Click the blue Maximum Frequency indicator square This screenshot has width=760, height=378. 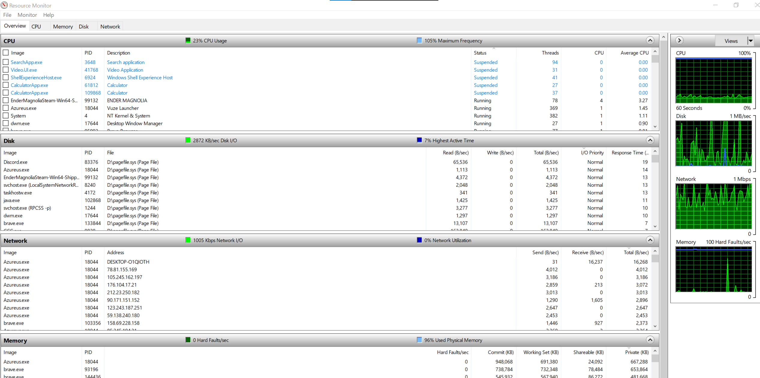point(419,40)
